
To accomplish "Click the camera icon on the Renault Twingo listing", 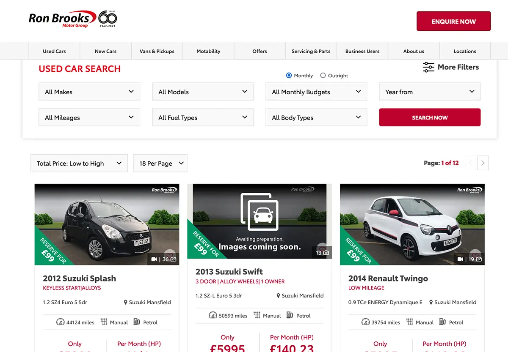I will pyautogui.click(x=479, y=259).
